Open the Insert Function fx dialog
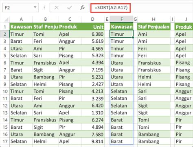193x147 pixels. point(82,8)
